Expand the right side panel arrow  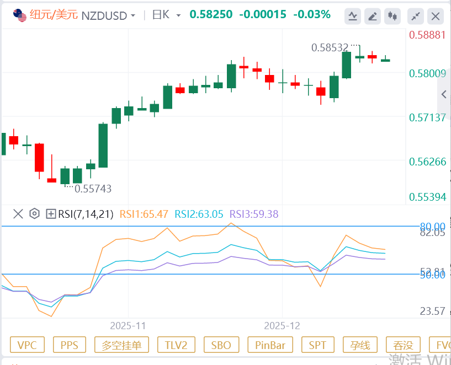444,95
